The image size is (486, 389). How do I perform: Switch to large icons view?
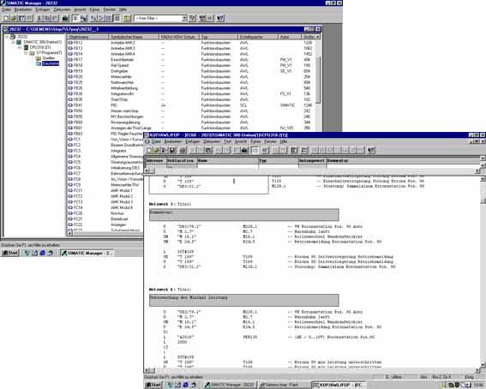click(93, 18)
